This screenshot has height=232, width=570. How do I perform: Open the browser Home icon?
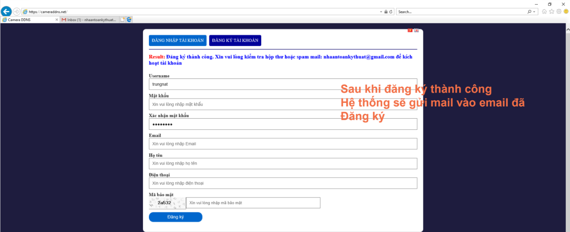(544, 12)
